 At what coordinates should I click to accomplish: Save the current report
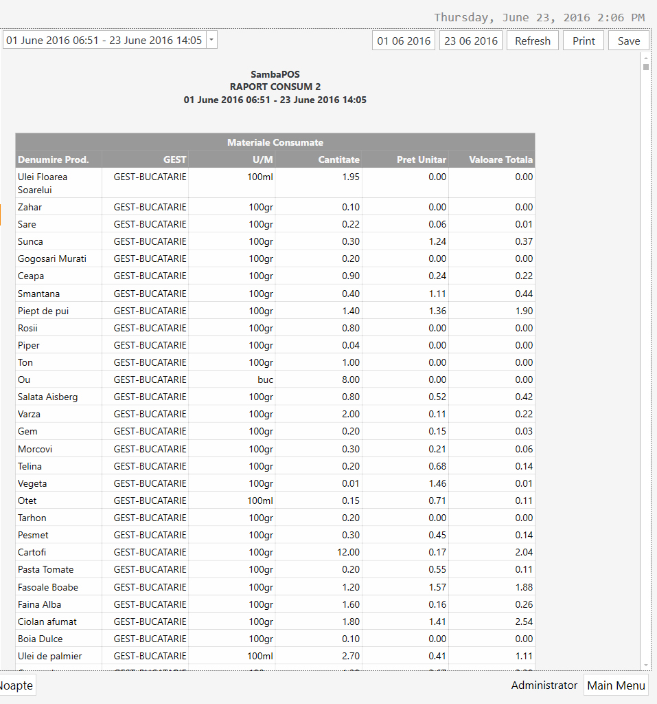[628, 40]
